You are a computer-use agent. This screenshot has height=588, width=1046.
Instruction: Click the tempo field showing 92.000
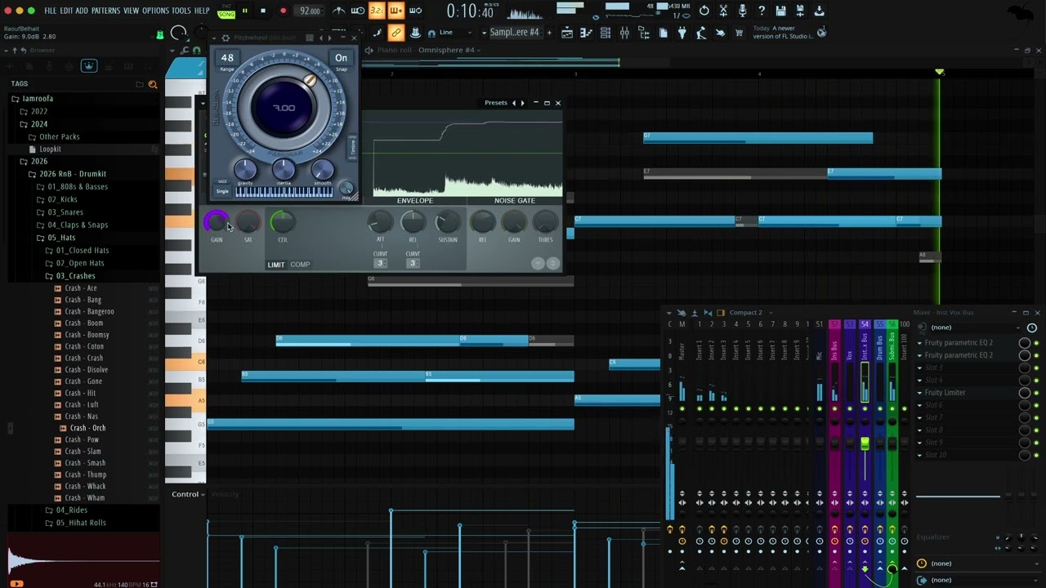[x=311, y=11]
